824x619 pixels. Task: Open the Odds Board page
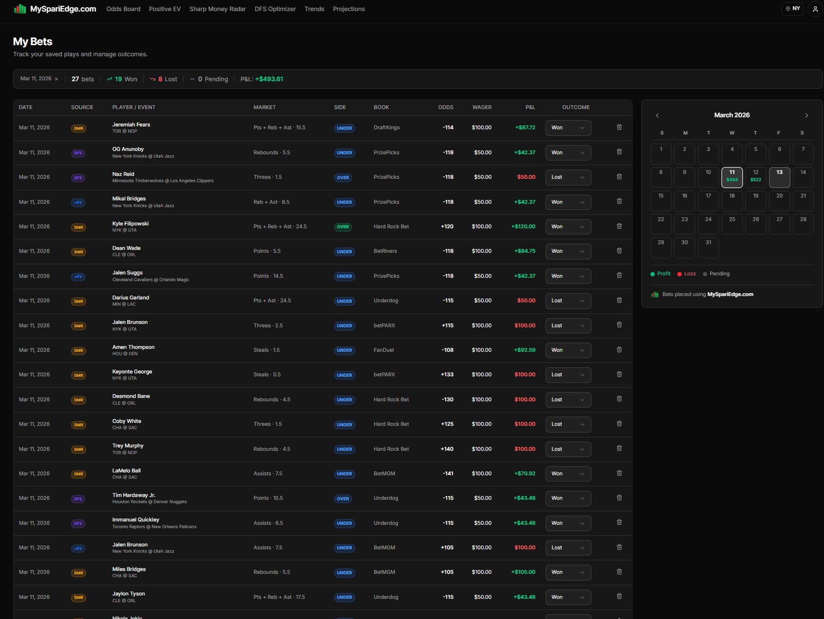(x=124, y=9)
